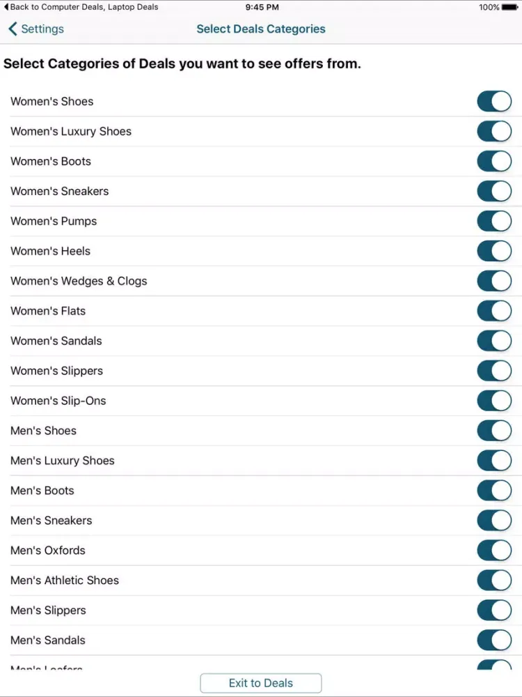Tap the Exit to Deals button

coord(260,682)
